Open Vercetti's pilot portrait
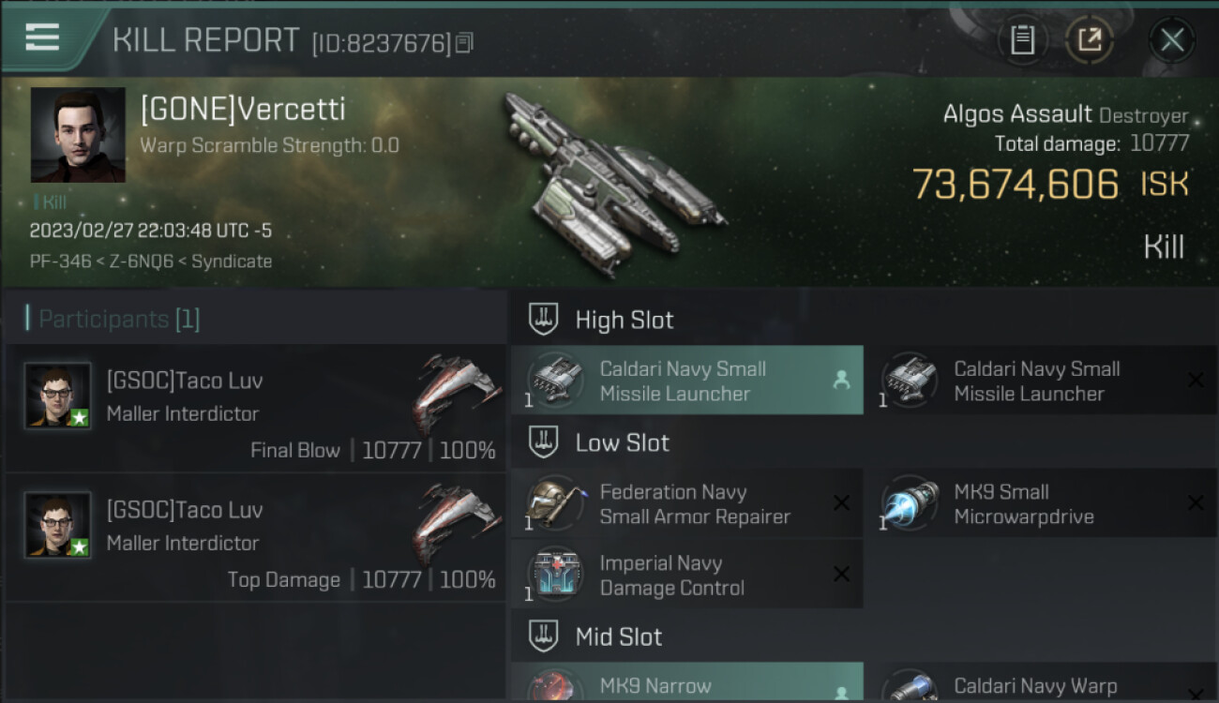Image resolution: width=1219 pixels, height=703 pixels. pyautogui.click(x=78, y=135)
